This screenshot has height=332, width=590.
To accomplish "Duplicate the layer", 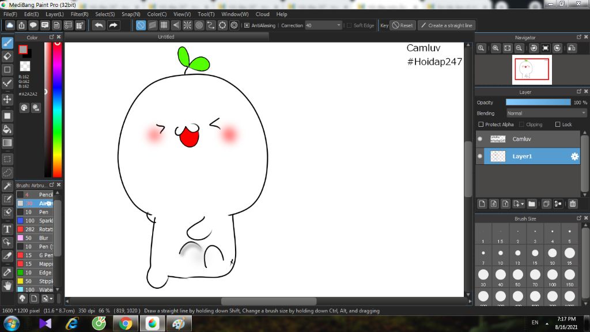I will point(546,204).
